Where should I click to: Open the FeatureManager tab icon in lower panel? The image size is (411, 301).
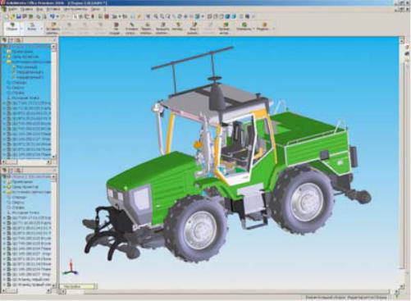coord(4,171)
